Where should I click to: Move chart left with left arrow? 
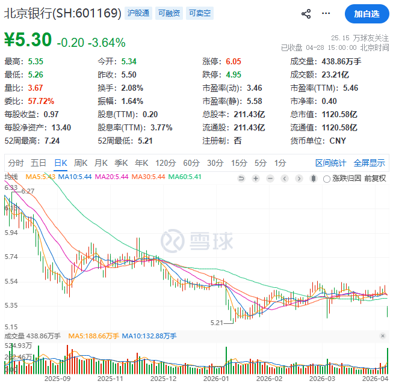pos(285,178)
